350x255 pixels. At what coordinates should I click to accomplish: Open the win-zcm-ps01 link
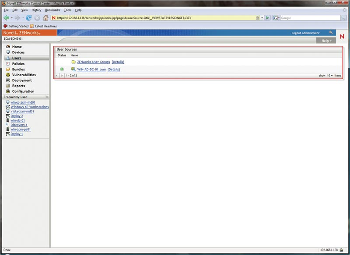click(21, 129)
